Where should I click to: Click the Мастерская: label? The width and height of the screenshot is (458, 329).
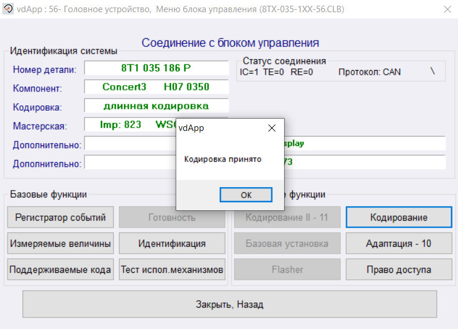[40, 126]
